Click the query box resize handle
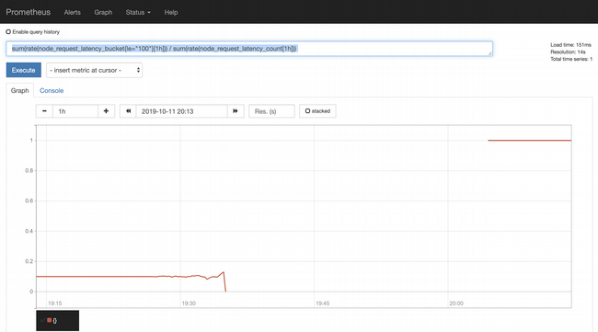Image resolution: width=598 pixels, height=332 pixels. click(490, 53)
